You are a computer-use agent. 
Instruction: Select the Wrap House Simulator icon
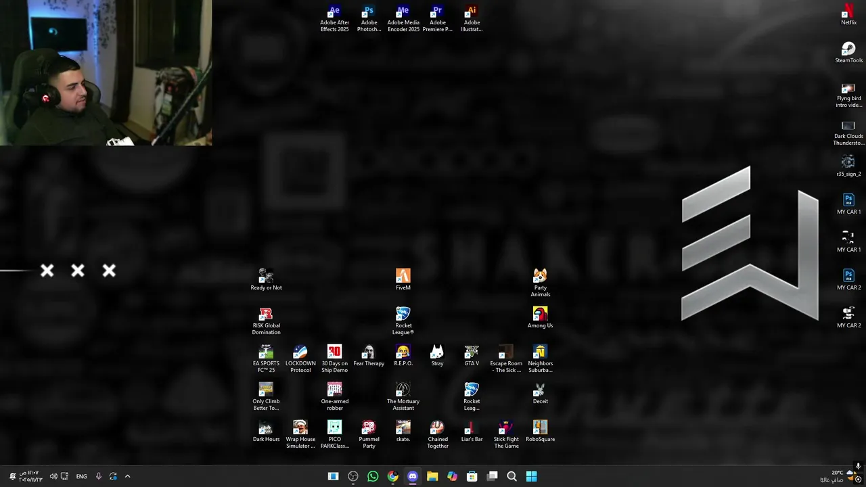coord(300,435)
